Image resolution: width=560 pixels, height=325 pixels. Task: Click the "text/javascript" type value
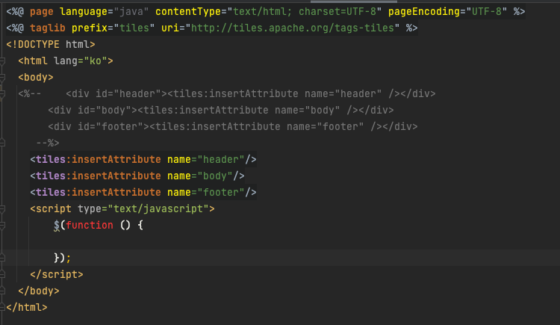[x=158, y=209]
